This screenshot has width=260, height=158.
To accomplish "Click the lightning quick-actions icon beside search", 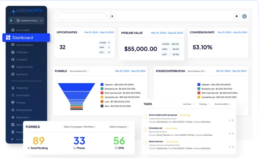I will (112, 16).
